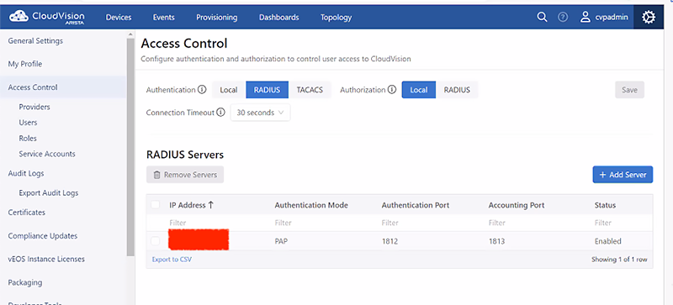Click the cvpadmin username
This screenshot has width=673, height=305.
[x=612, y=17]
